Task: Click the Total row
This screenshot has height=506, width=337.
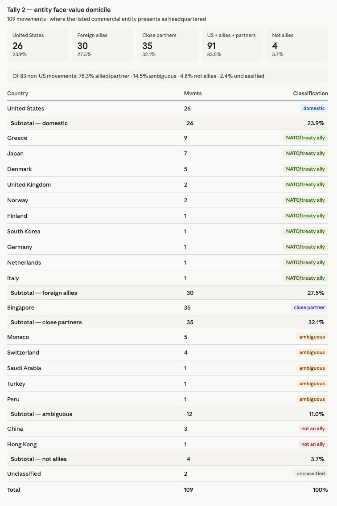Action: [167, 490]
